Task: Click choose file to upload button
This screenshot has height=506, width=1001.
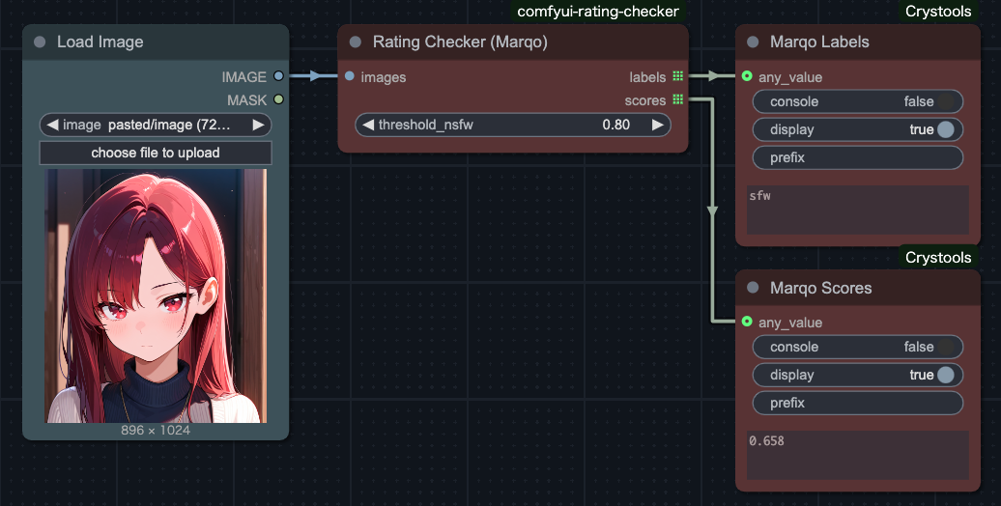Action: (156, 153)
